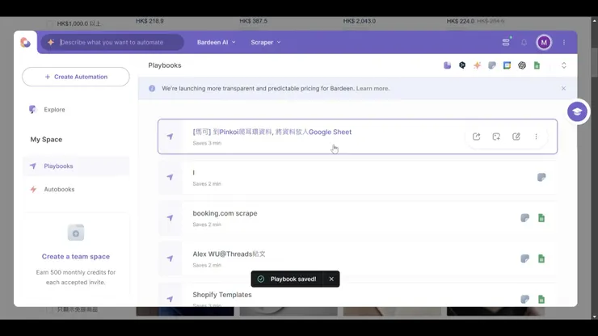Click scraper icon on Alex WU row
The image size is (598, 336).
(524, 258)
